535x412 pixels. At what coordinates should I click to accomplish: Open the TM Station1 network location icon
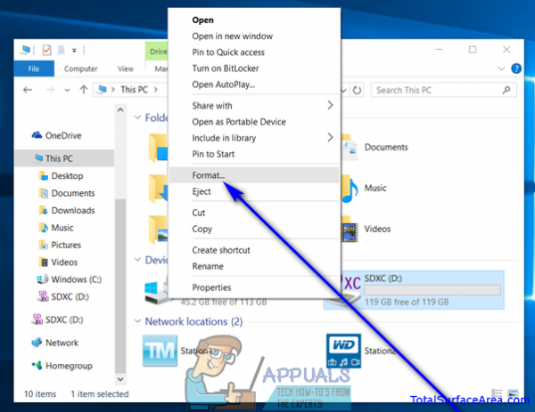click(160, 351)
